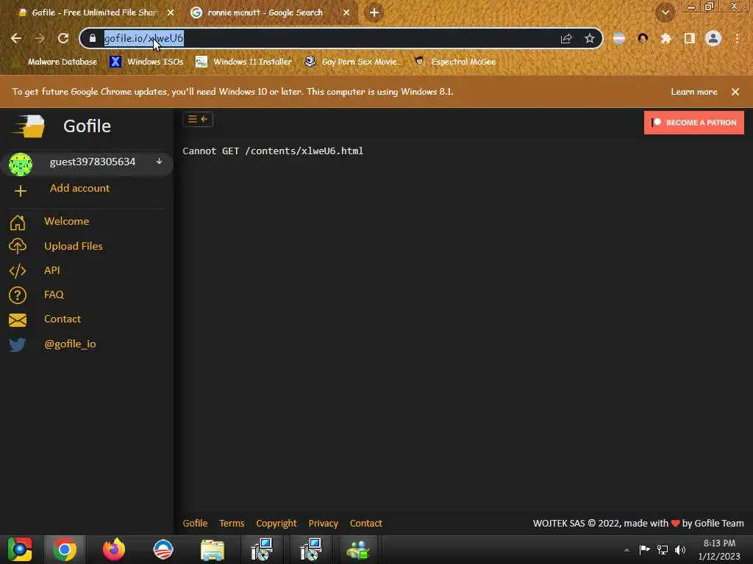Click the FAQ question mark icon

point(18,295)
